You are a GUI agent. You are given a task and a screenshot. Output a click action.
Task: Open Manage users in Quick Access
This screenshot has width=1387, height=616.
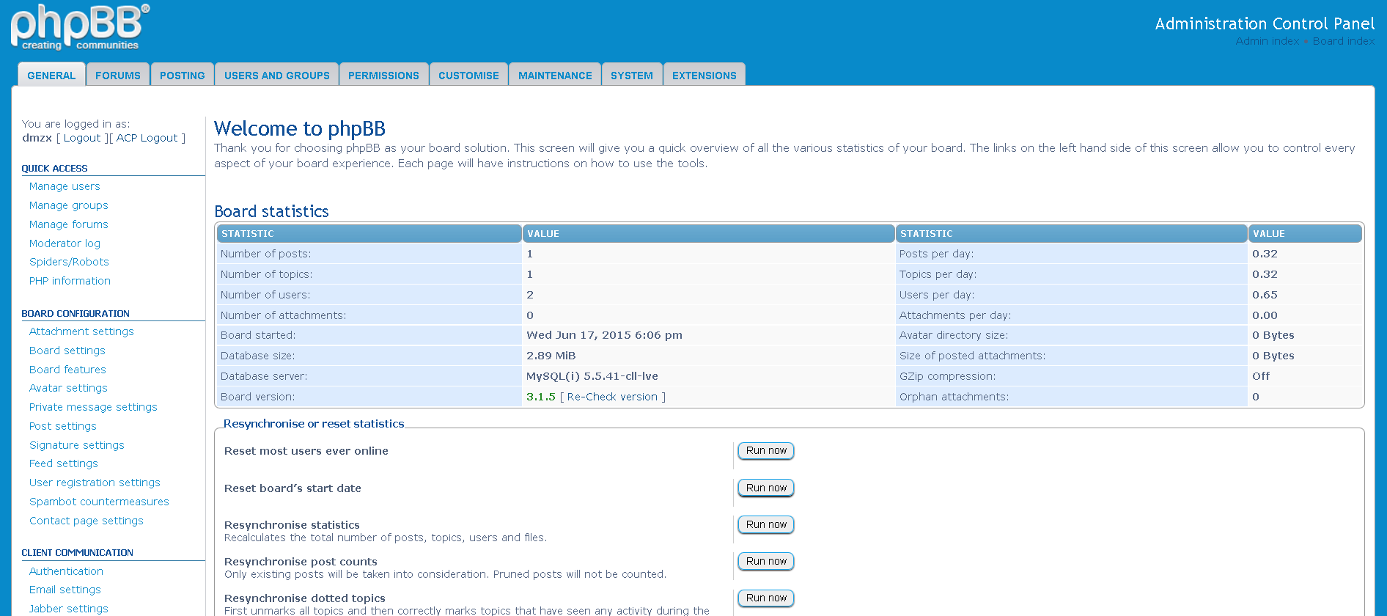point(65,186)
